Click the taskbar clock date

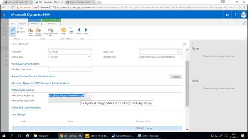(234, 136)
